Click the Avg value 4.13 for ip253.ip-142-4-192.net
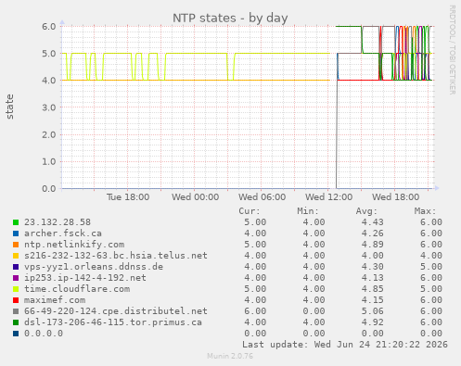This screenshot has width=461, height=366. click(373, 278)
